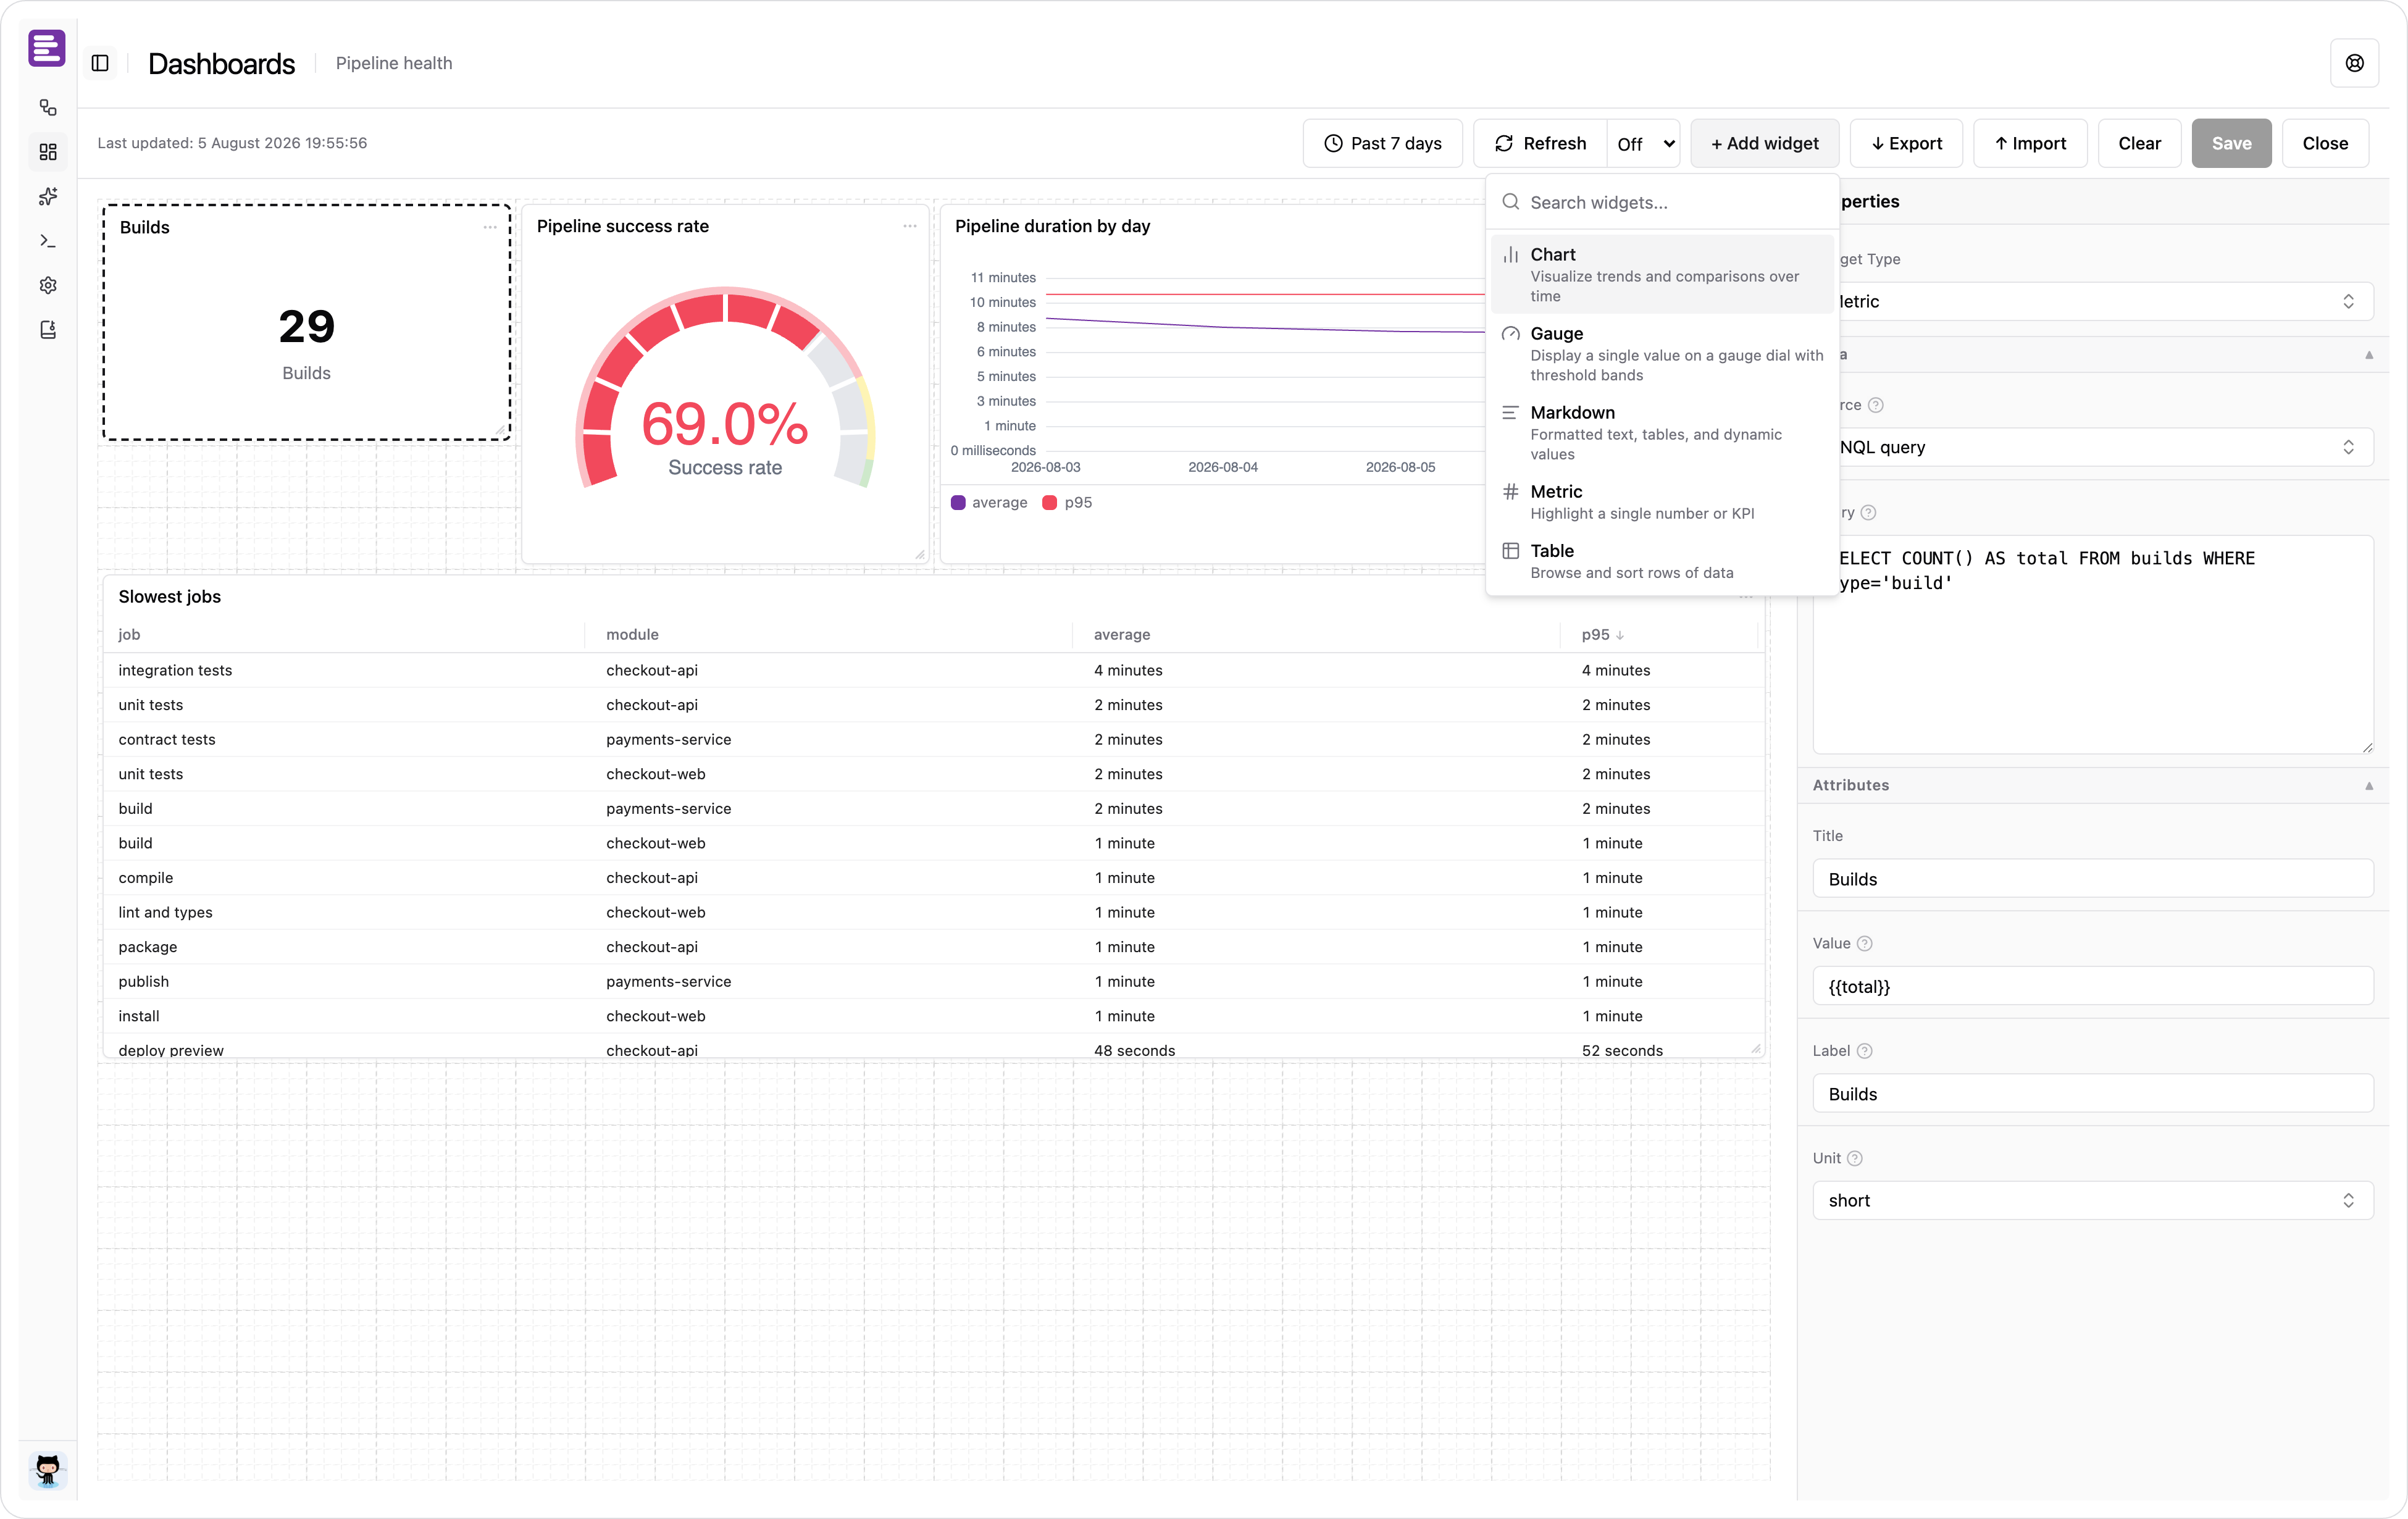Sort by the average column header
This screenshot has height=1519, width=2408.
click(1121, 634)
